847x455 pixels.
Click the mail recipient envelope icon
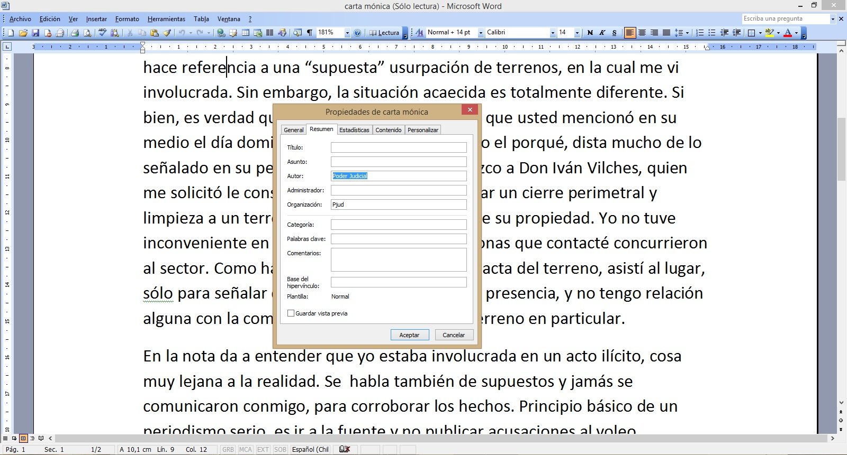point(60,33)
